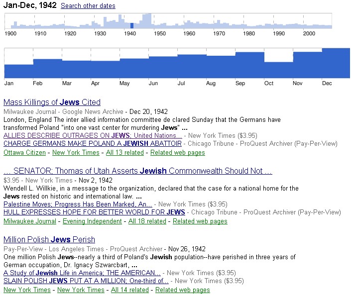Click the 'Nov 26, 1942' date text
The image size is (356, 301).
point(187,249)
